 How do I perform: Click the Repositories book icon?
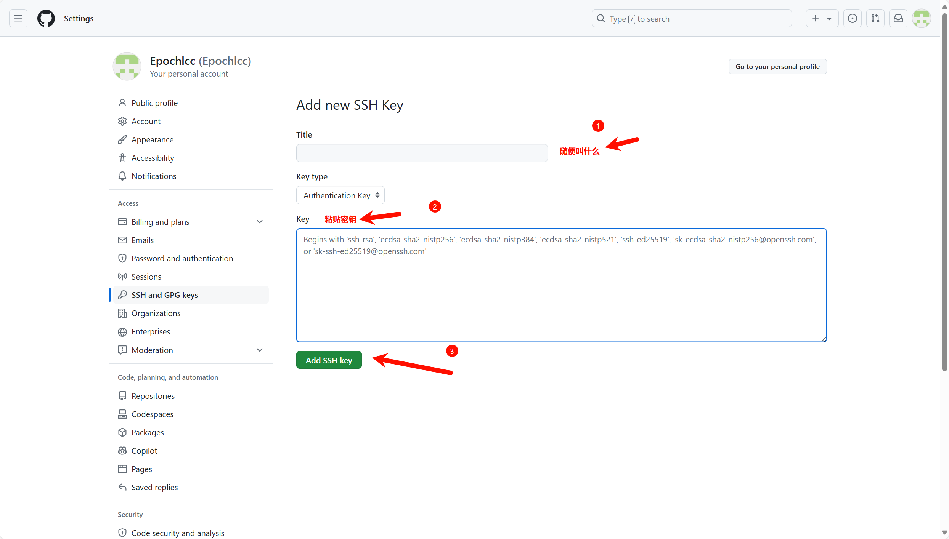point(122,396)
